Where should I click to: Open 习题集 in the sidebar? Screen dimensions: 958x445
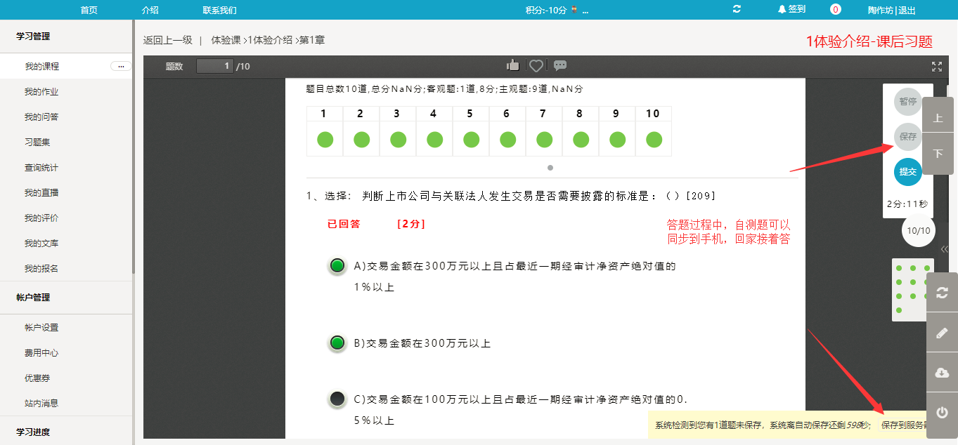click(x=37, y=142)
